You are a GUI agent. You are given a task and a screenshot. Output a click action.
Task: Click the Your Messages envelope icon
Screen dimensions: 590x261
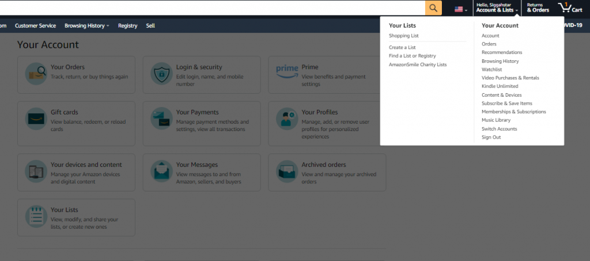(162, 171)
